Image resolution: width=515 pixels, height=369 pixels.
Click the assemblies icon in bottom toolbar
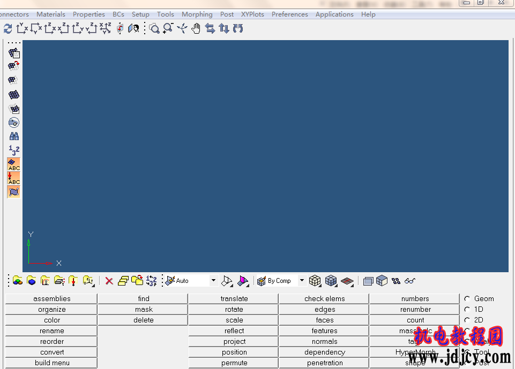[x=18, y=281]
